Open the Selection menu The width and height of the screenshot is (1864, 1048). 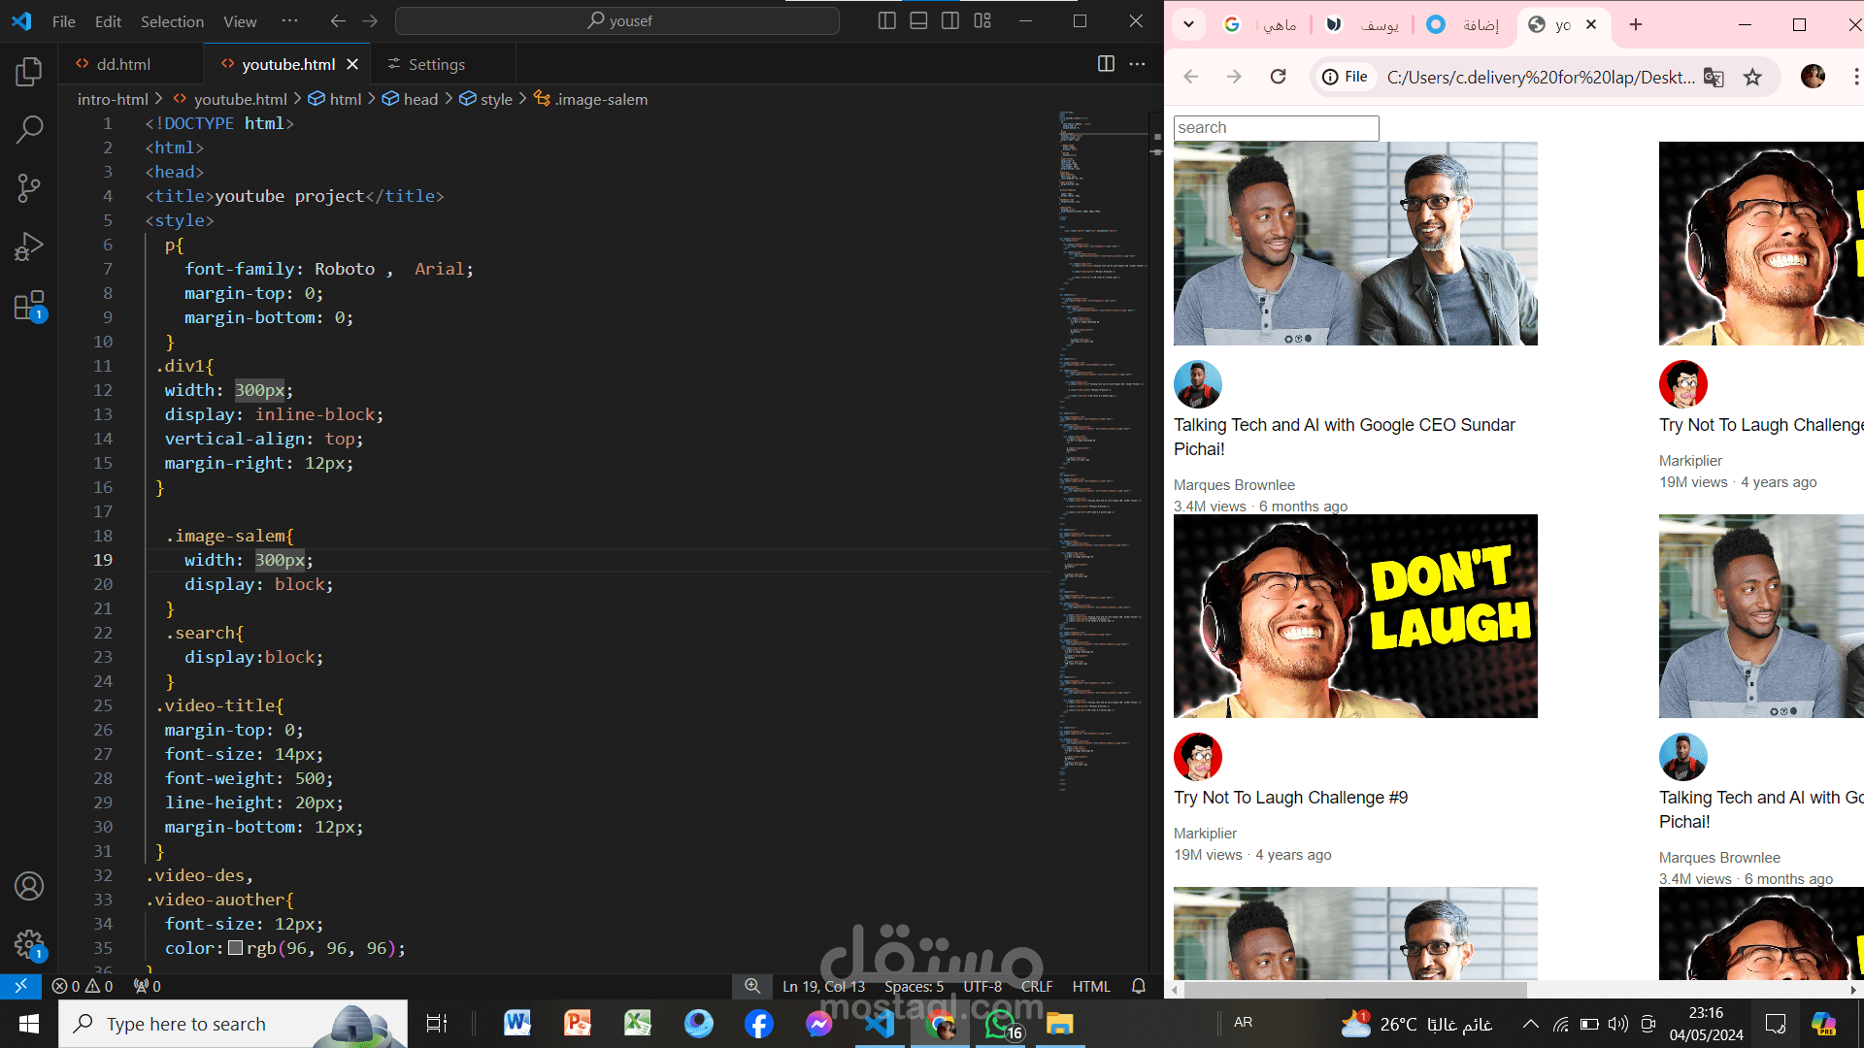click(x=172, y=21)
